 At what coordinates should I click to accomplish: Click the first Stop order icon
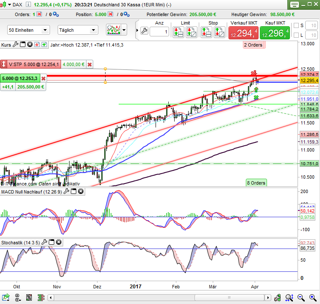[x=206, y=32]
